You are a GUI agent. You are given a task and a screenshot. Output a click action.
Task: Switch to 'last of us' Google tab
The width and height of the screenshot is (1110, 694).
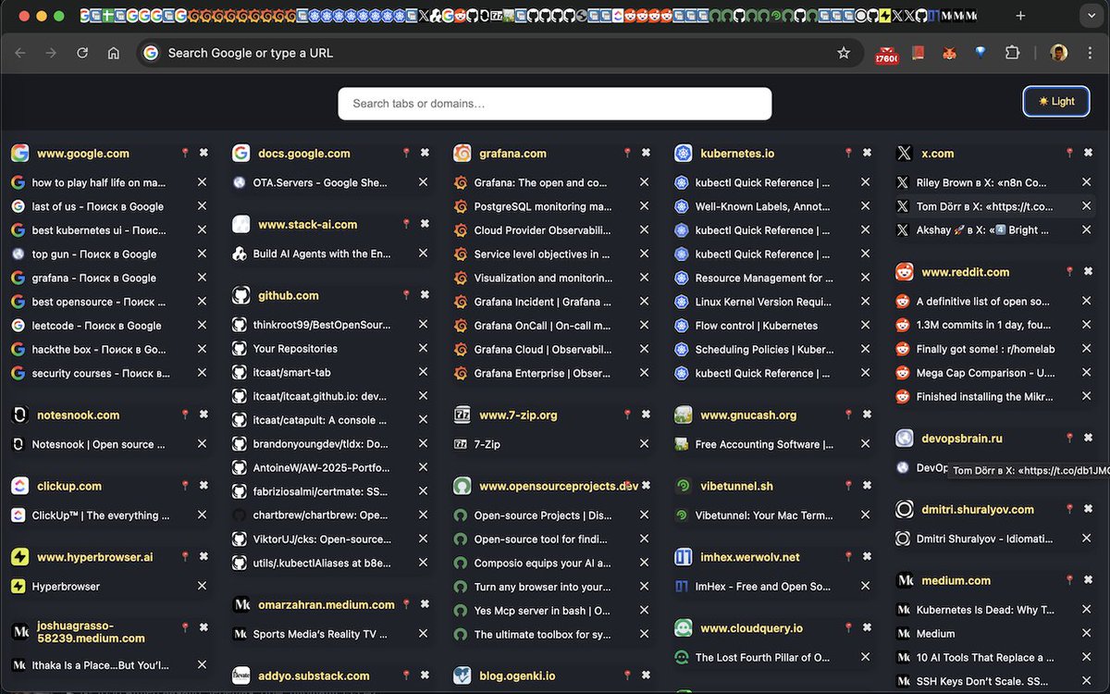pyautogui.click(x=97, y=206)
